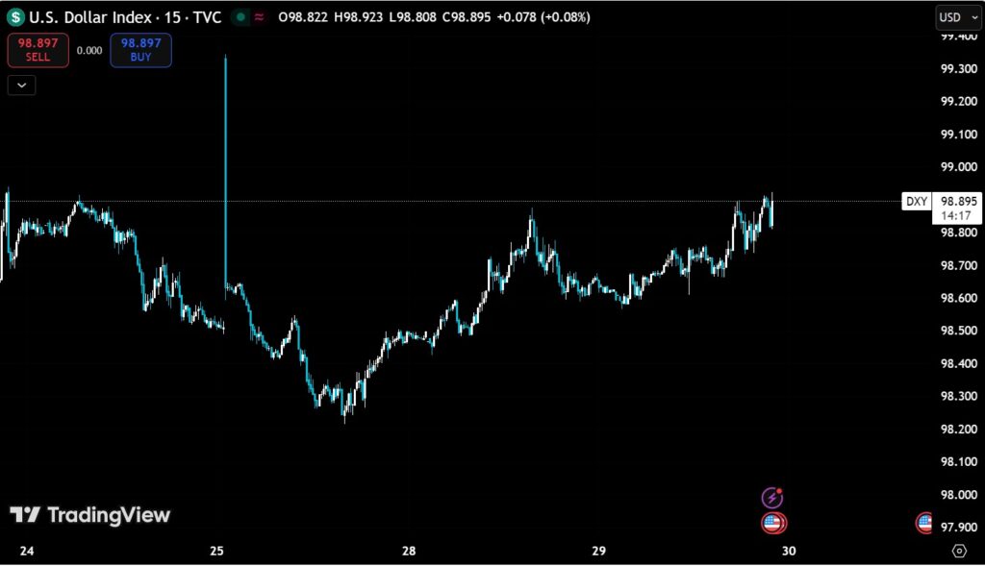This screenshot has width=985, height=566.
Task: Open the USD currency dropdown
Action: (958, 17)
